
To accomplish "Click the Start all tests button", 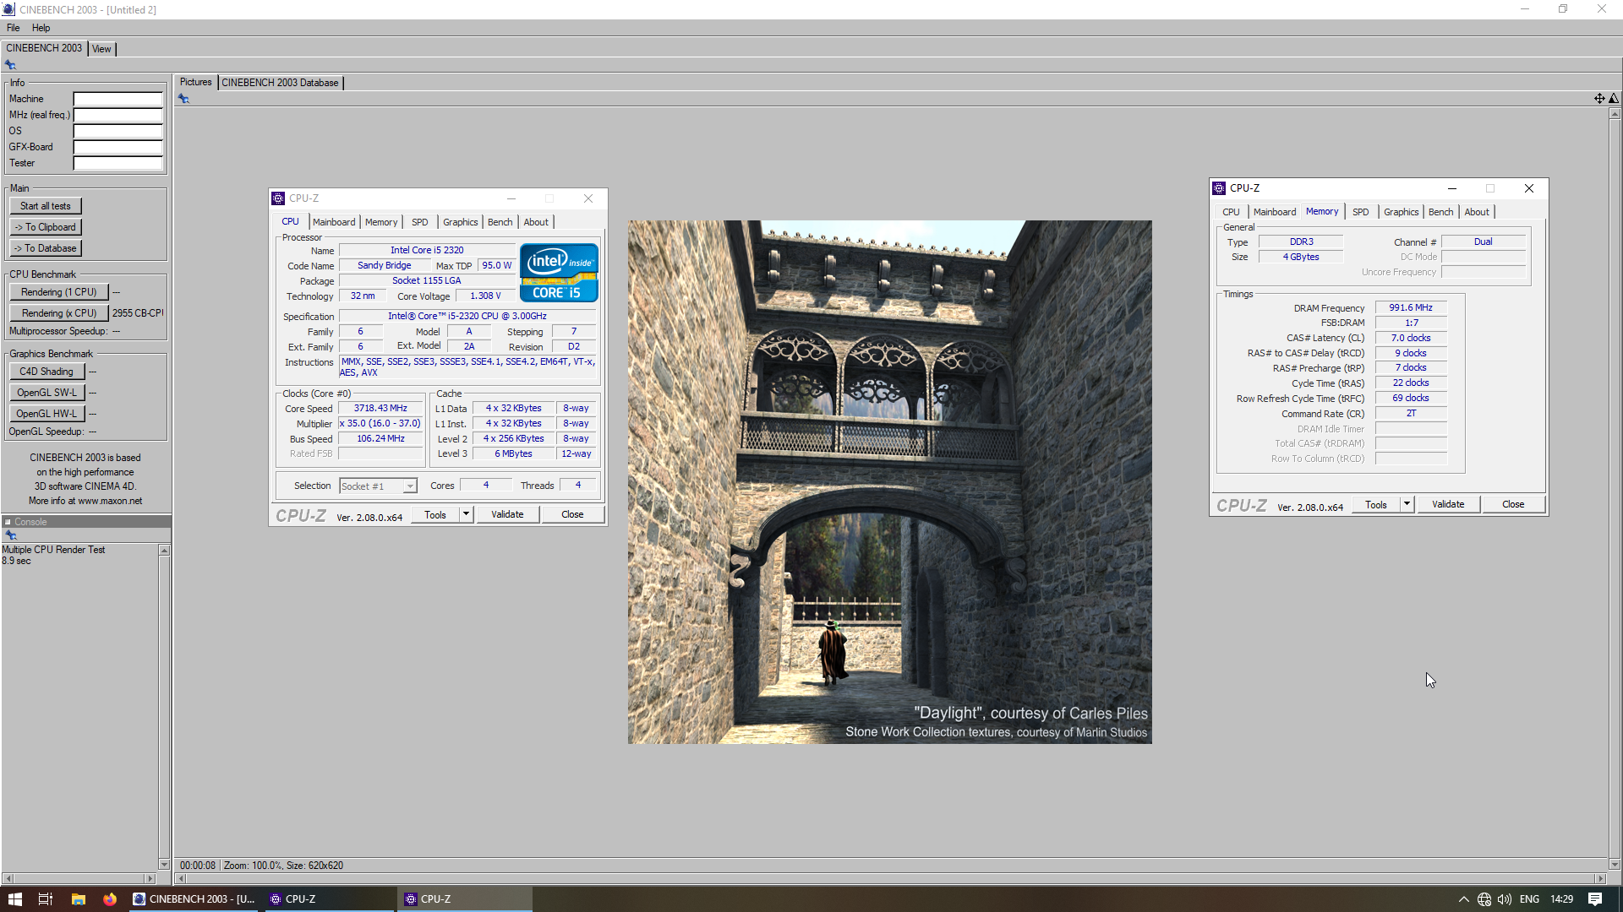I will click(46, 206).
